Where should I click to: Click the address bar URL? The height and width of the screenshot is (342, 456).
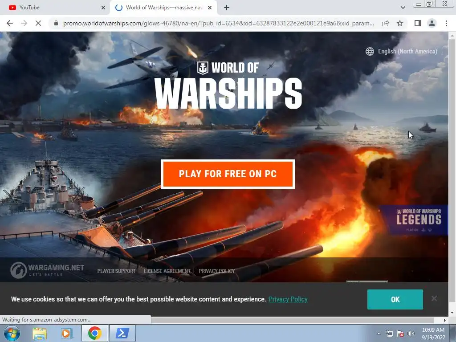tap(218, 23)
